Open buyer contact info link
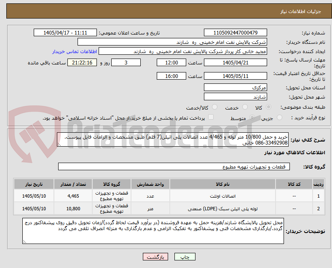Image resolution: width=332 pixels, height=268 pixels. pyautogui.click(x=75, y=51)
